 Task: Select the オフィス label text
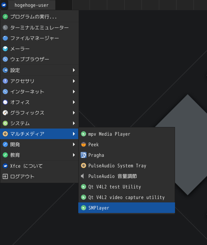click(x=20, y=102)
